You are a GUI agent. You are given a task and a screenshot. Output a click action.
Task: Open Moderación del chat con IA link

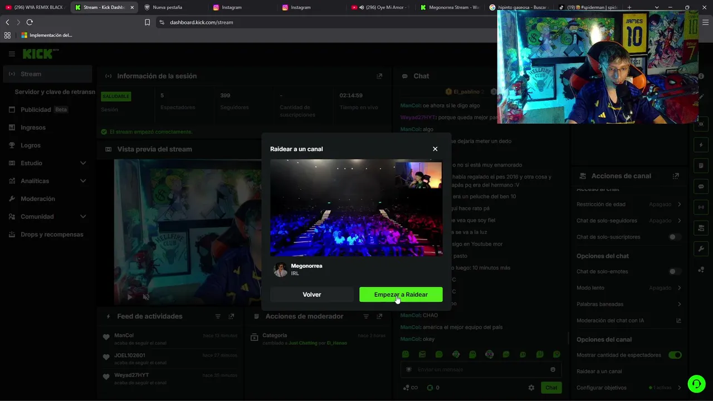pyautogui.click(x=629, y=320)
